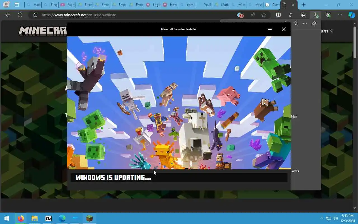This screenshot has height=224, width=358.
Task: Add this page to favorites with the star
Action: click(263, 15)
